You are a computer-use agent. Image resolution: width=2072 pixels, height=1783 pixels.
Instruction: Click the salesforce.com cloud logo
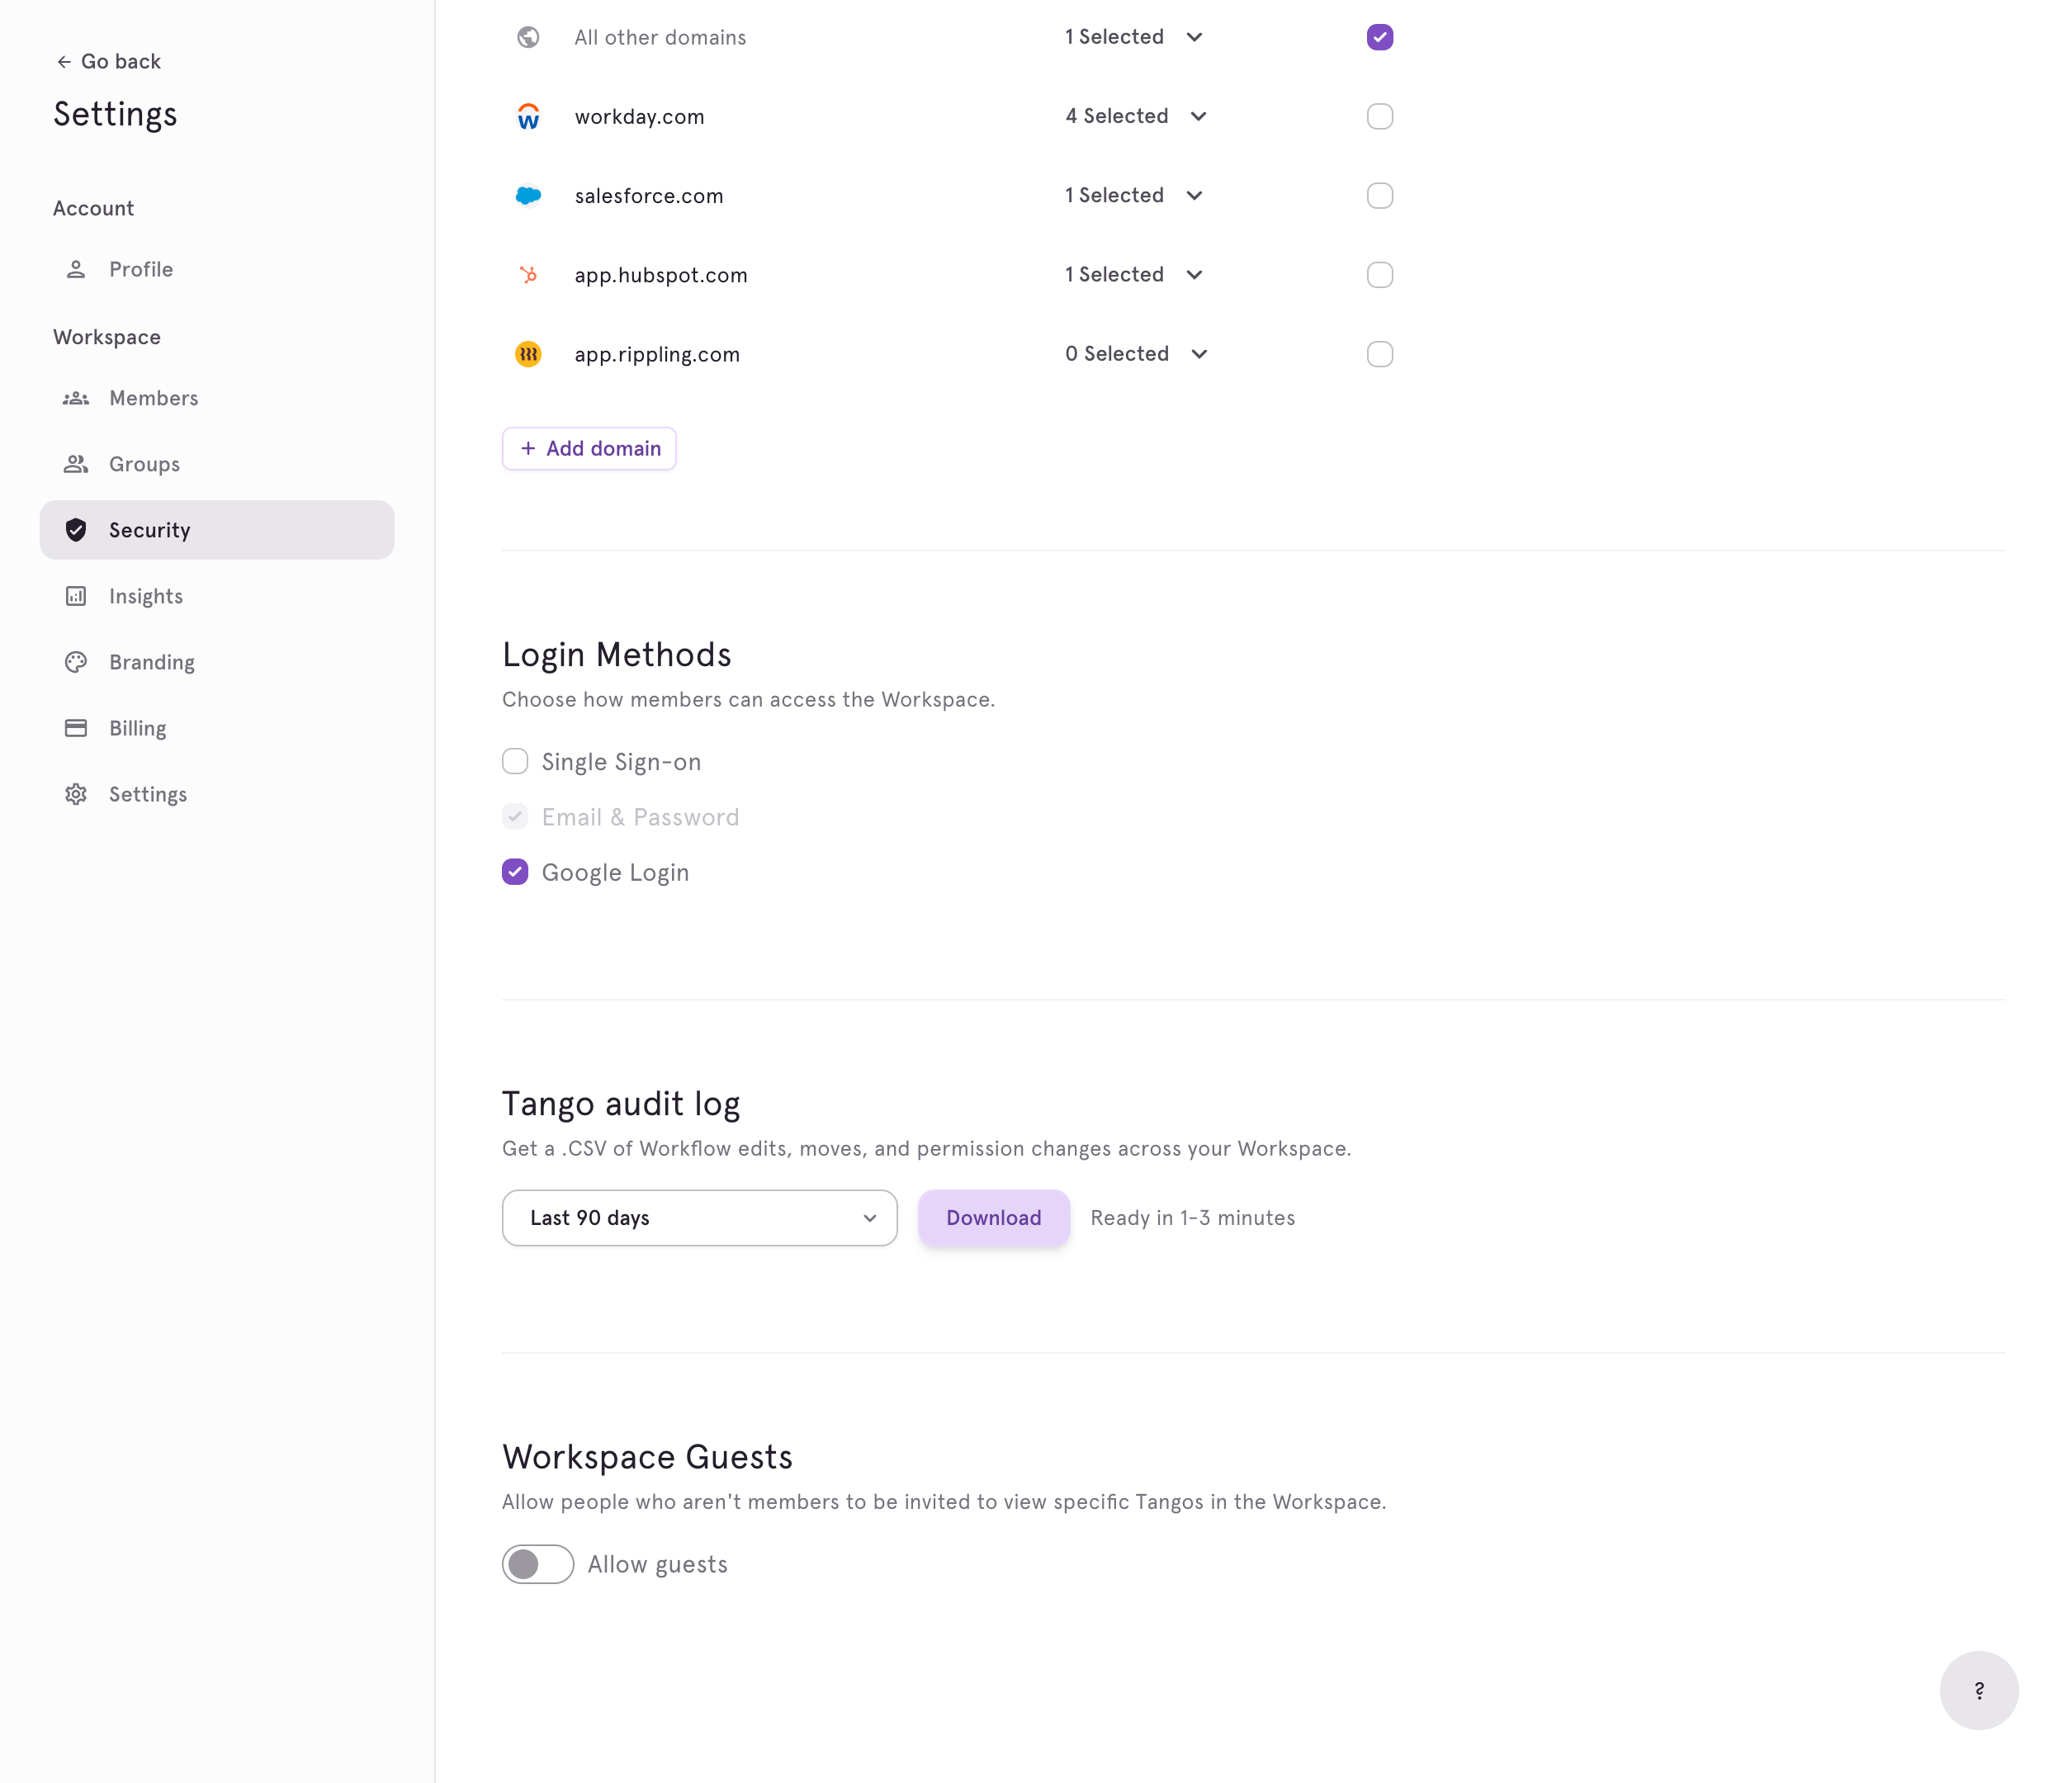coord(528,195)
